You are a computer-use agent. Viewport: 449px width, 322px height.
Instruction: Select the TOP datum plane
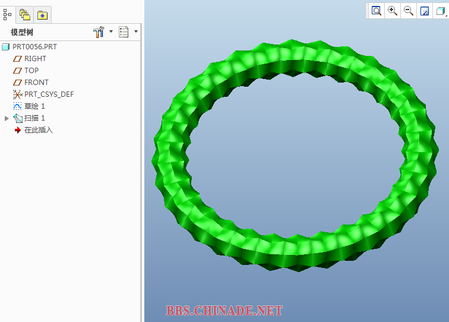click(31, 71)
